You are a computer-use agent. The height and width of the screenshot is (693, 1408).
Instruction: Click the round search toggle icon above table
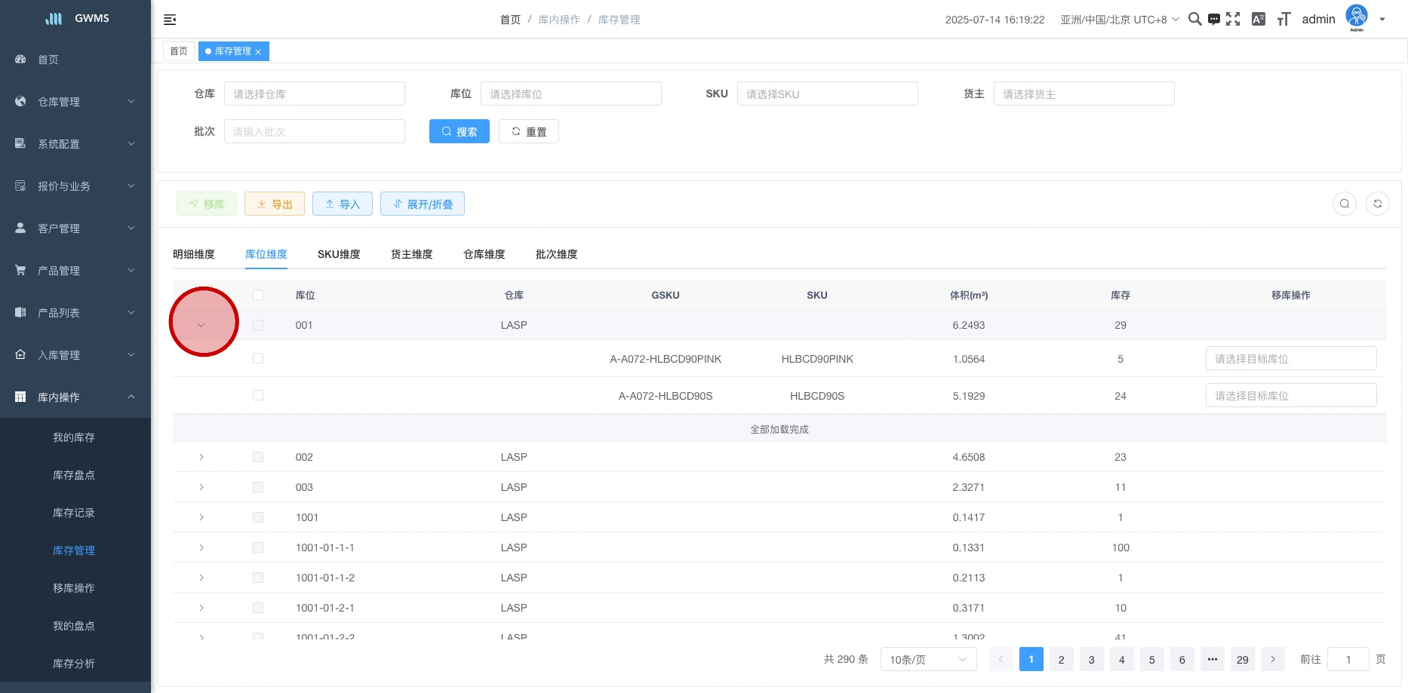[1344, 204]
